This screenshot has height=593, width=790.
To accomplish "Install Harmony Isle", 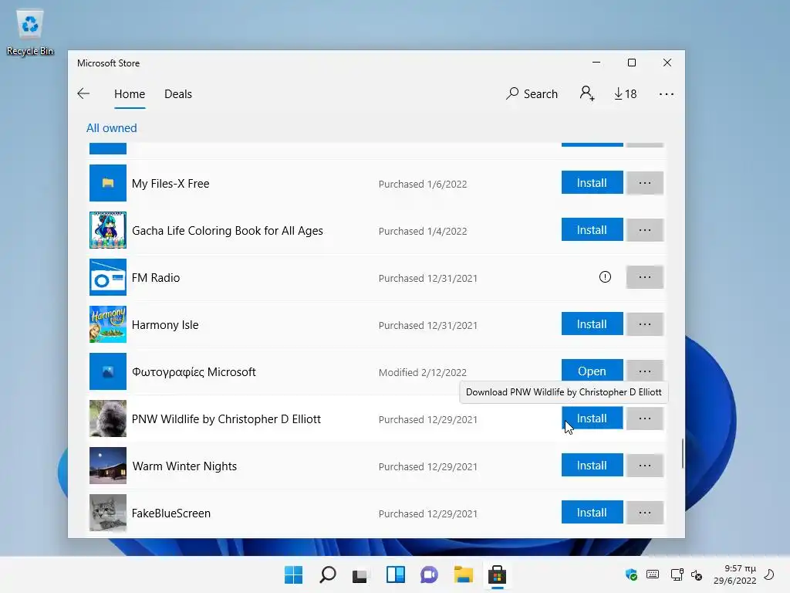I will pos(592,324).
